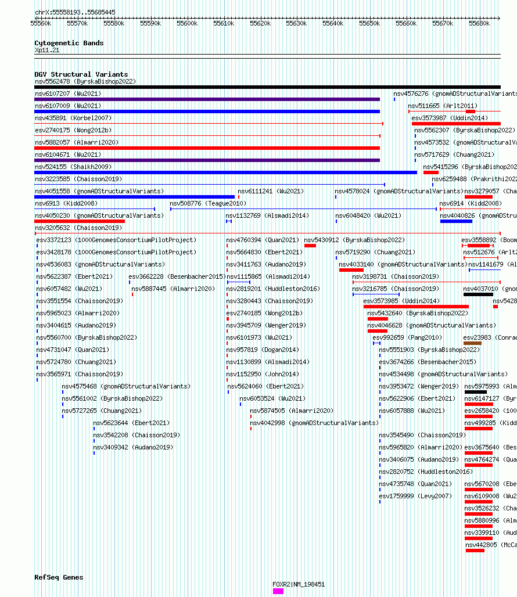Click esv3573987 (Uddin2014) label
The image size is (517, 597).
pos(450,118)
